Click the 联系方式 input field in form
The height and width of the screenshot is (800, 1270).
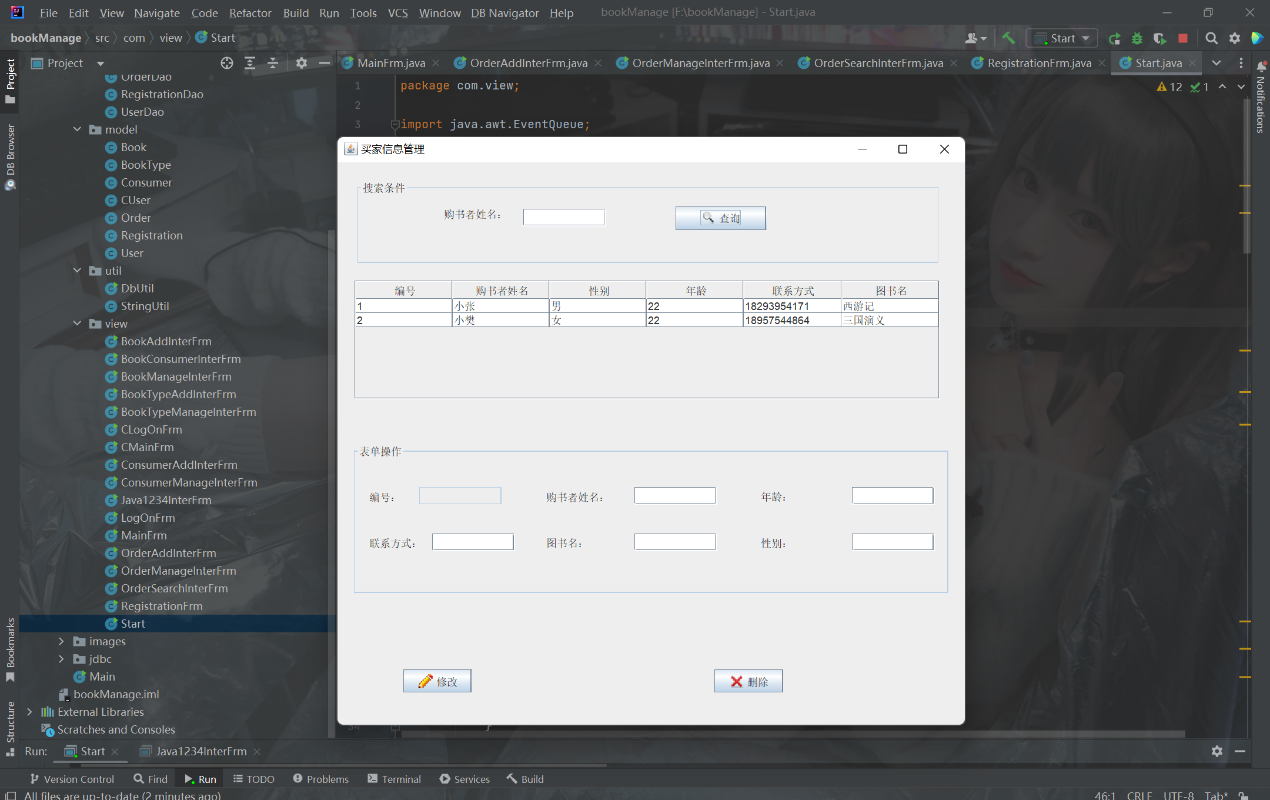pyautogui.click(x=473, y=542)
